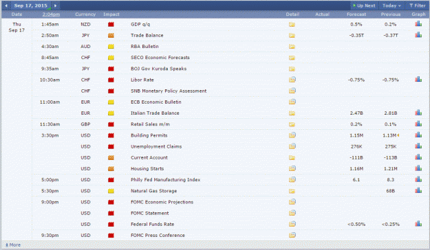Open detail folder for Unemployment Claims

point(292,146)
